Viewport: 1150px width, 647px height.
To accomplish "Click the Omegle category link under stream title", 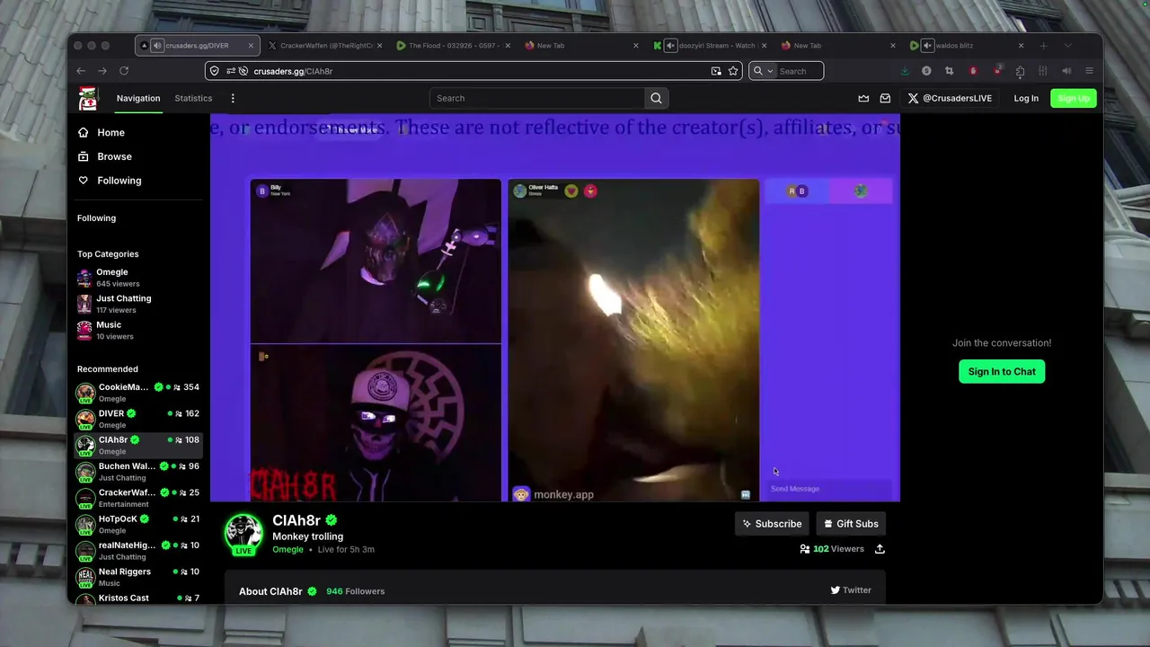I will click(287, 550).
